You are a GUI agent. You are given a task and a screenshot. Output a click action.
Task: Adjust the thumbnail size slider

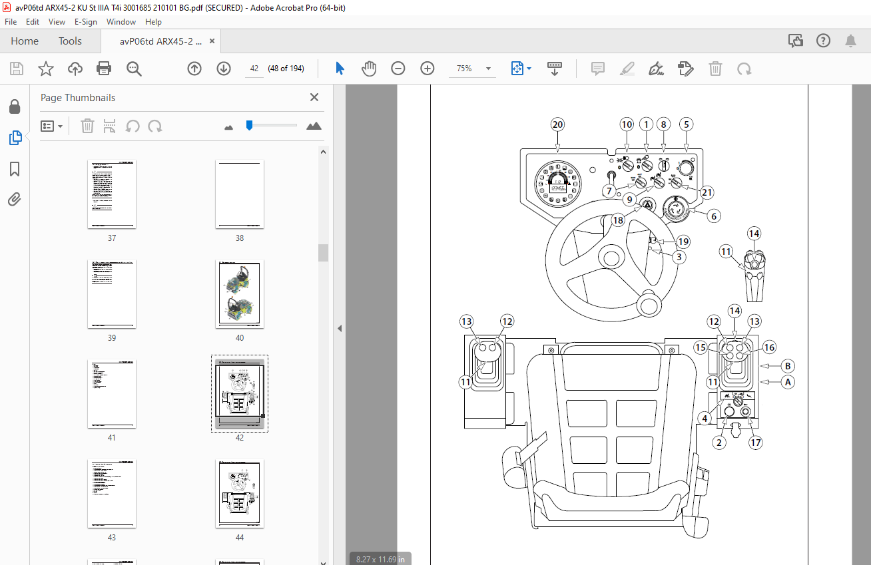pyautogui.click(x=249, y=125)
